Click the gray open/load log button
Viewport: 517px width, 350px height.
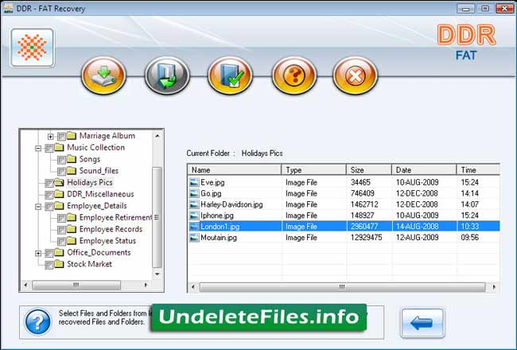coord(167,76)
